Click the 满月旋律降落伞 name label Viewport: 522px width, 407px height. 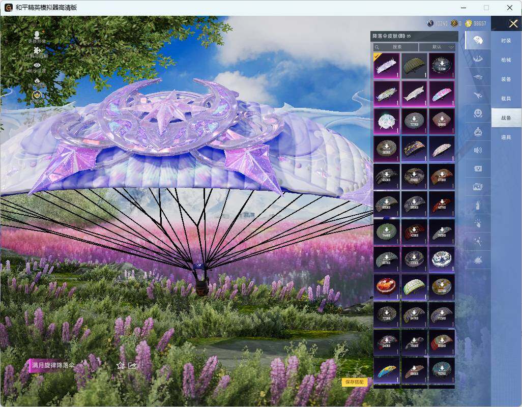pyautogui.click(x=53, y=365)
